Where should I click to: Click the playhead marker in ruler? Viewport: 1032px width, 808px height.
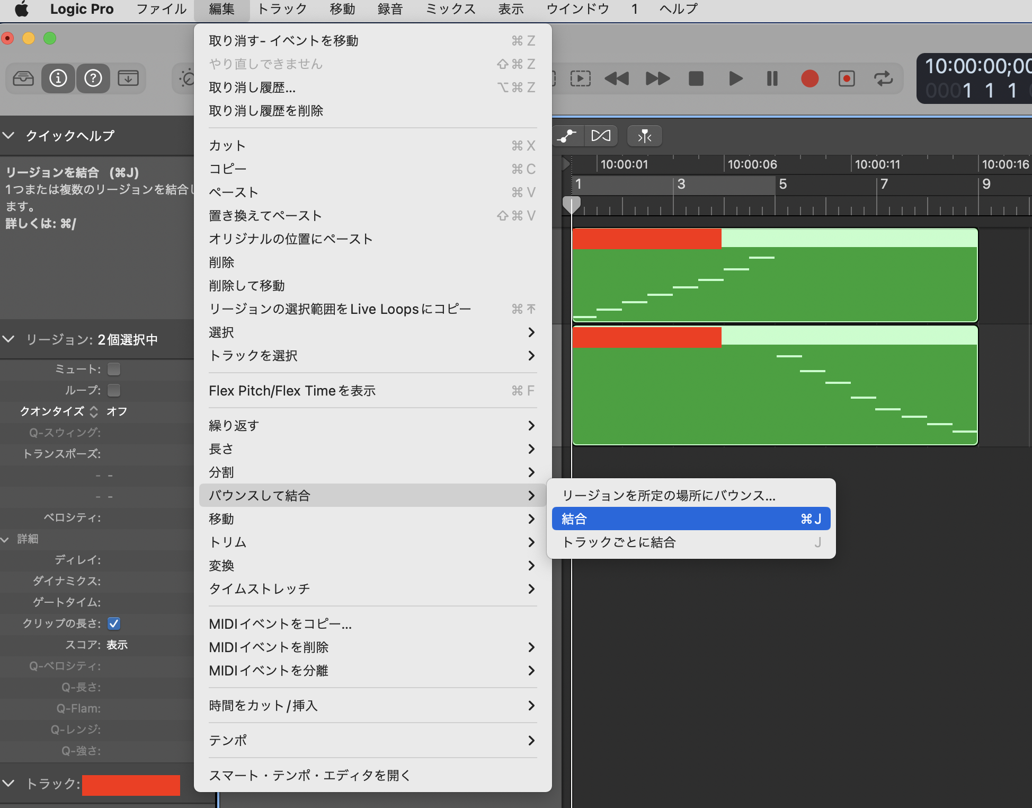(x=571, y=204)
